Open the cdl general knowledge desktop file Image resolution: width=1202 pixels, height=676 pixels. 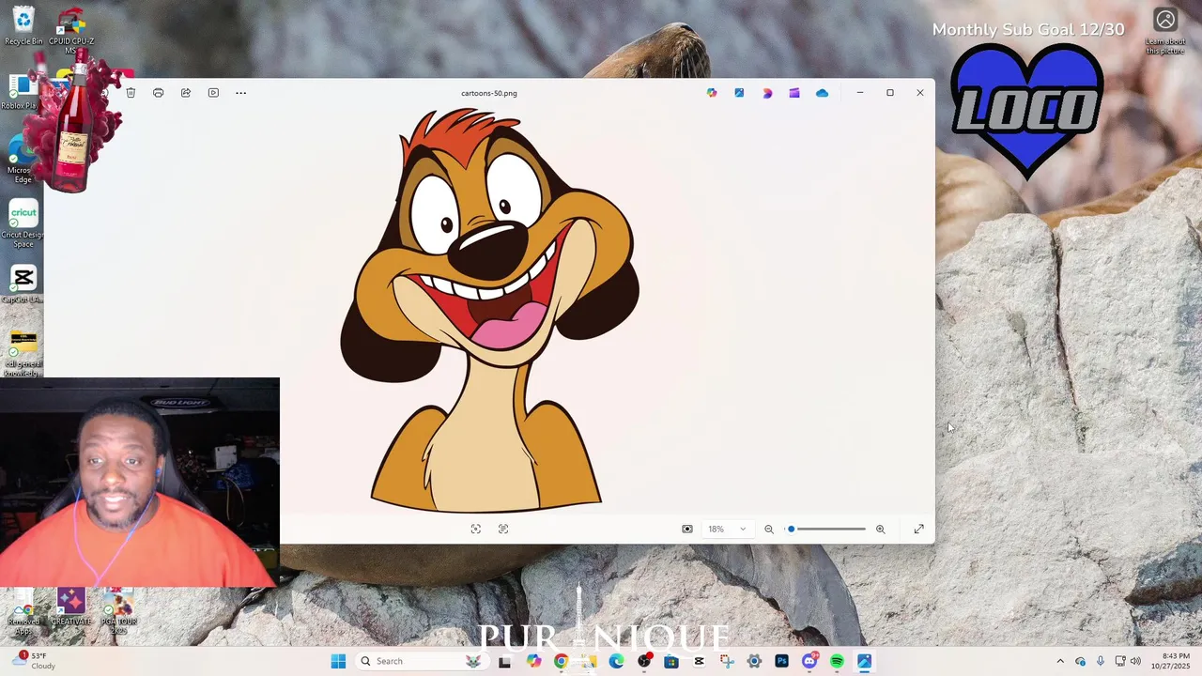pos(23,354)
